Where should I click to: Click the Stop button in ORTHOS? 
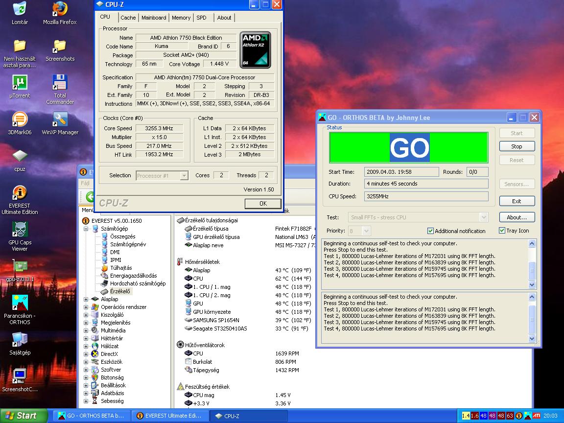click(517, 146)
